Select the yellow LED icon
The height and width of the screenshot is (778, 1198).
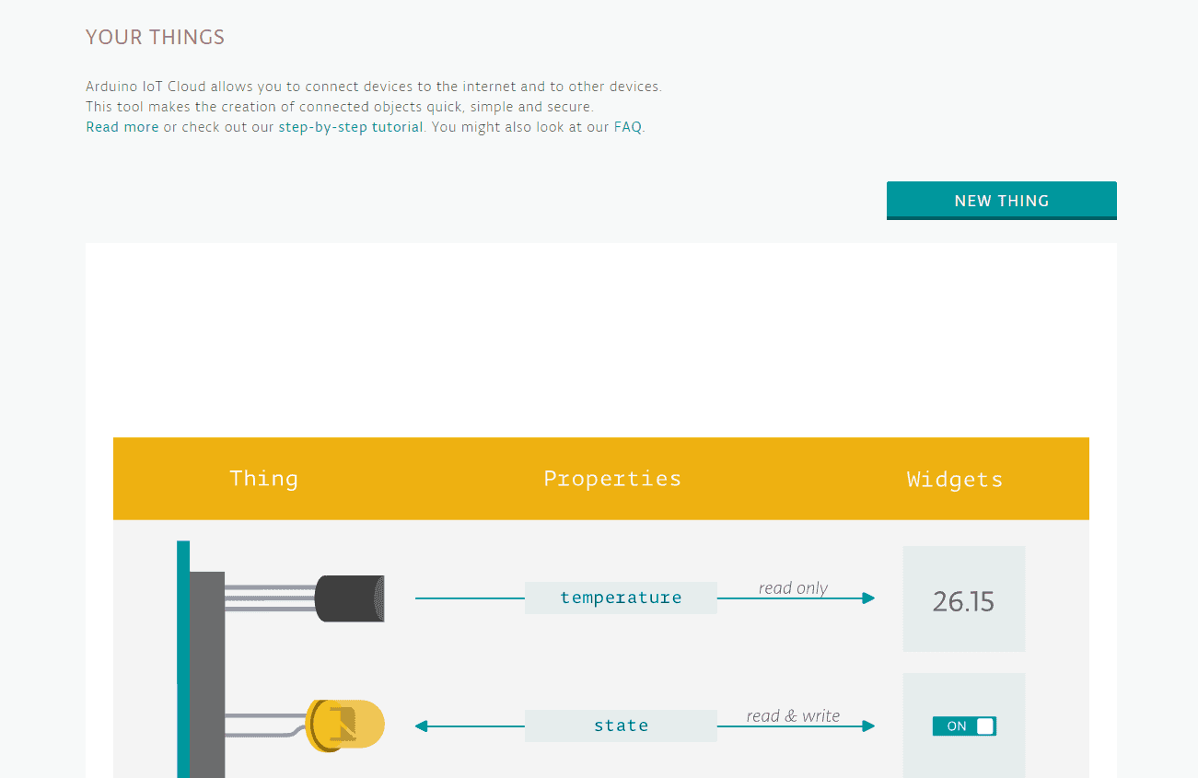(345, 726)
